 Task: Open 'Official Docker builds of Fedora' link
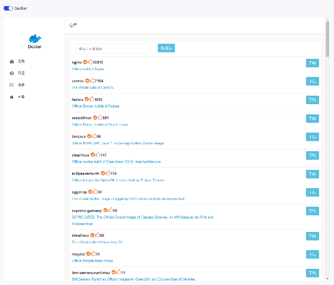(96, 106)
